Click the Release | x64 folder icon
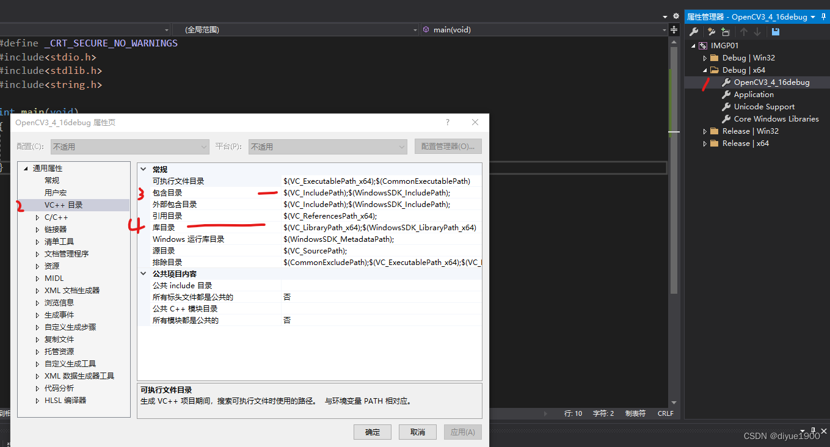Image resolution: width=830 pixels, height=447 pixels. (x=714, y=144)
